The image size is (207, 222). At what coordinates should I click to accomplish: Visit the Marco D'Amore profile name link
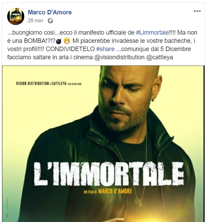50,12
